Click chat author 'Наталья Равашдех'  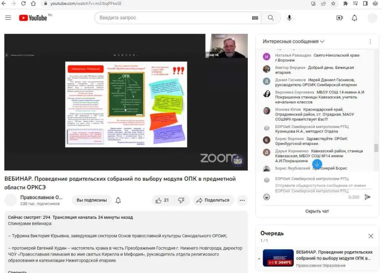[x=293, y=55]
